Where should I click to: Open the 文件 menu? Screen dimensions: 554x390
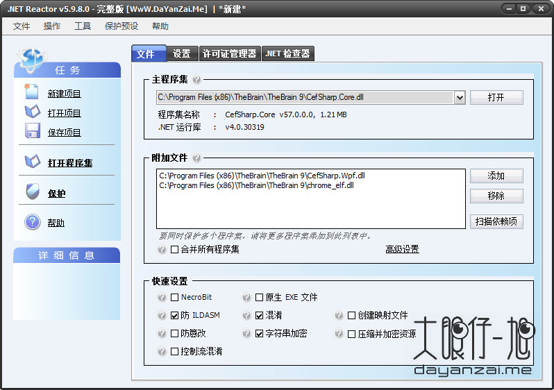coord(22,26)
